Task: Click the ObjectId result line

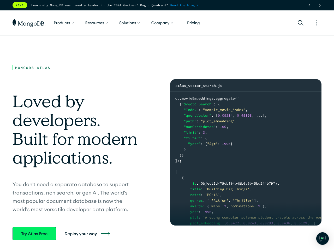Action: tap(235, 184)
